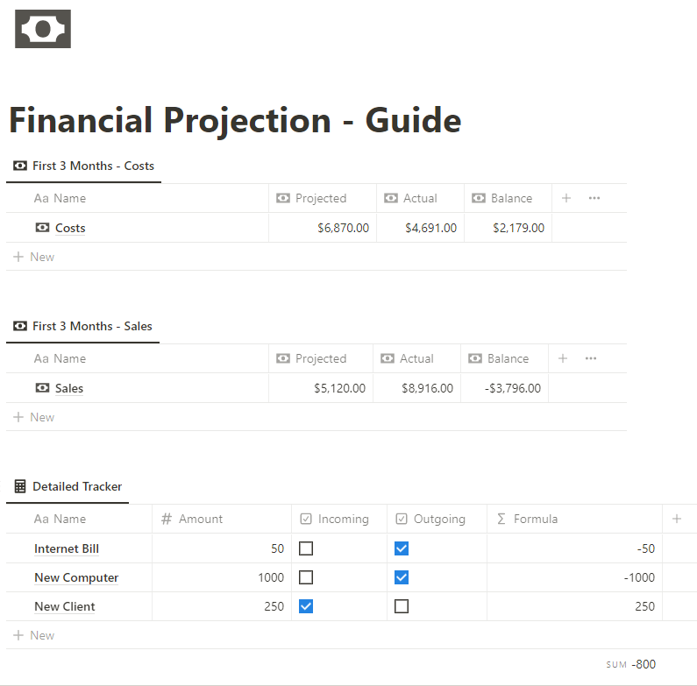Open the SUM calculation menu under the Formula column
697x686 pixels.
pos(630,664)
